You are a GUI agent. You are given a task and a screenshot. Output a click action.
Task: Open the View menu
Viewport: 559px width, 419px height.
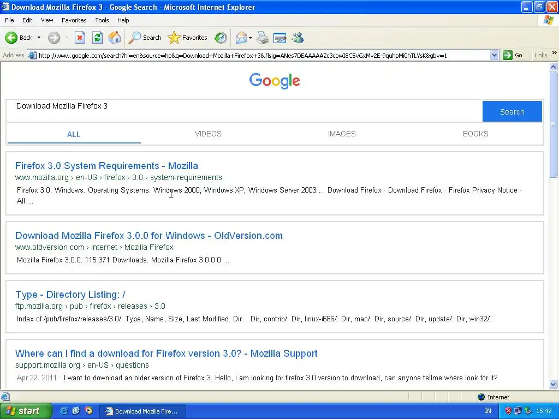point(47,20)
